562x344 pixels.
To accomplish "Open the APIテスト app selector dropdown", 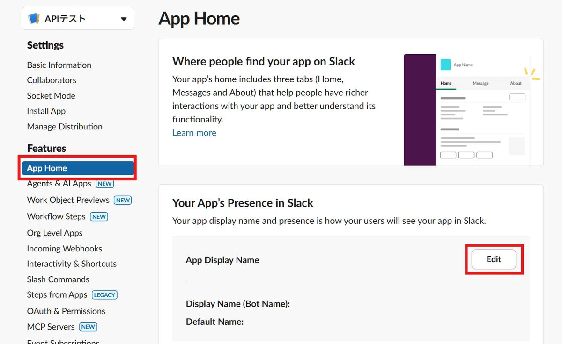I will tap(78, 19).
